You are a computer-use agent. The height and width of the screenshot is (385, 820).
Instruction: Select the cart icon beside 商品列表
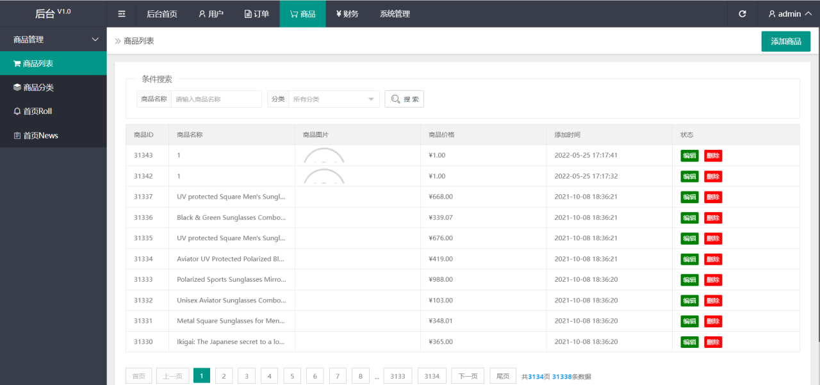(16, 63)
